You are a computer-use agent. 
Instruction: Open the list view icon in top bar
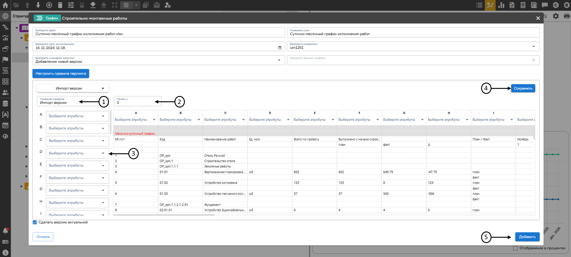click(479, 5)
